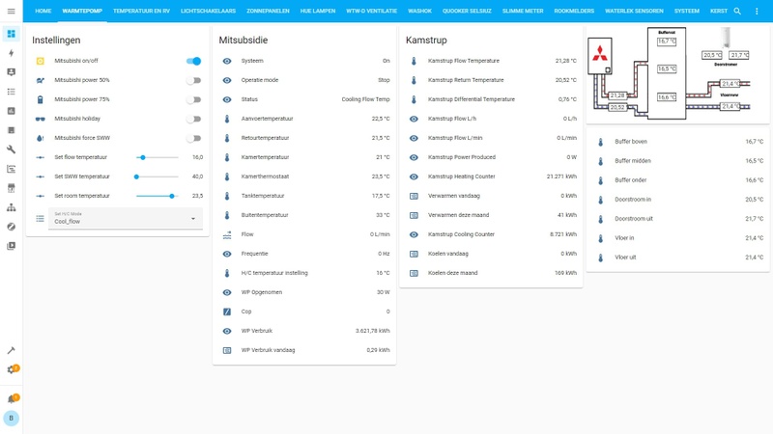
Task: Click the Mitsubishi on/off yellow power icon
Action: click(41, 61)
